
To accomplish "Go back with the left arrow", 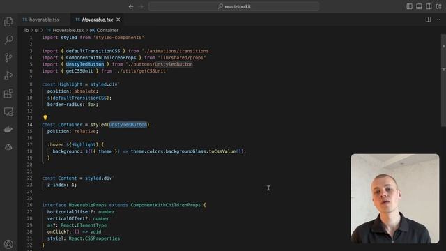I will [131, 6].
